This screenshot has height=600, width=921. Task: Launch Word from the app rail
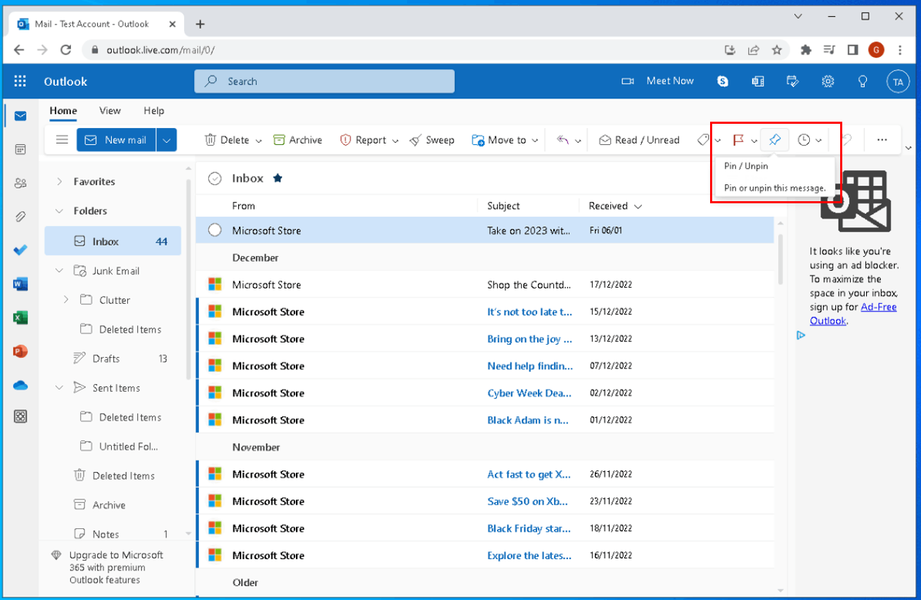20,284
